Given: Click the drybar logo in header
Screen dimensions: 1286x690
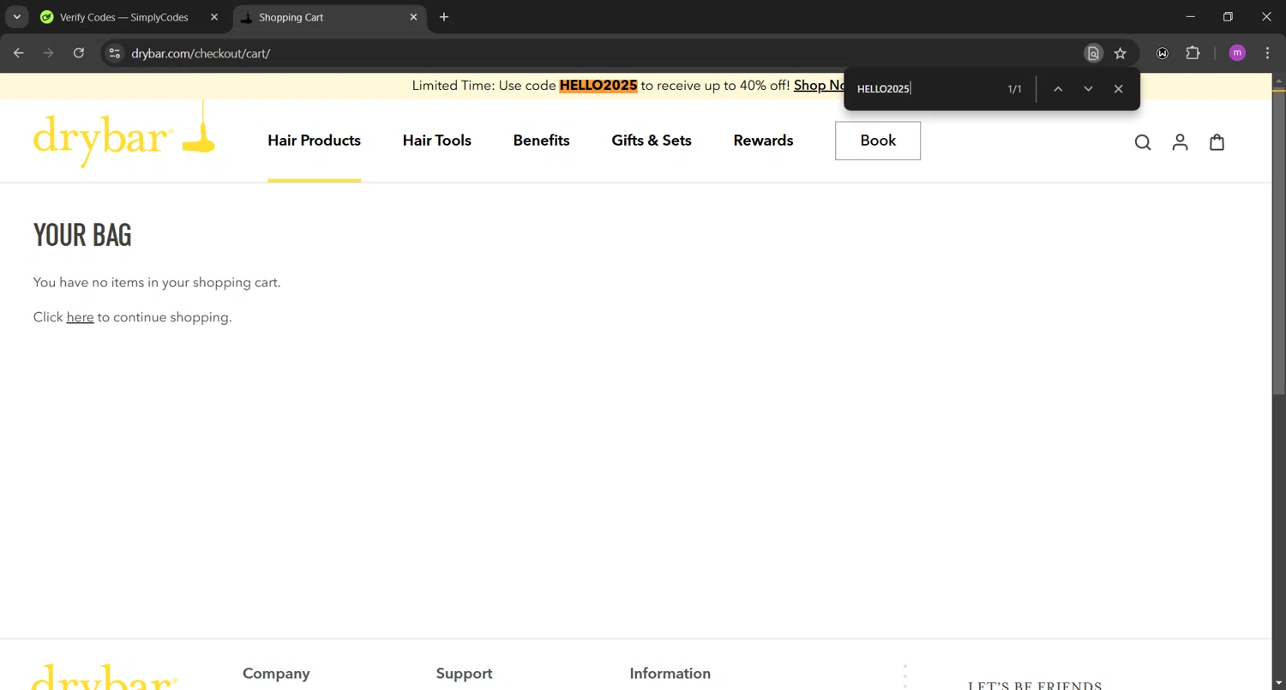Looking at the screenshot, I should 124,135.
